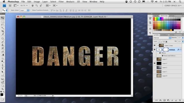Screen dimensions: 184x103
Task: Select the Horizontal Type tool
Action: (x=3, y=69)
